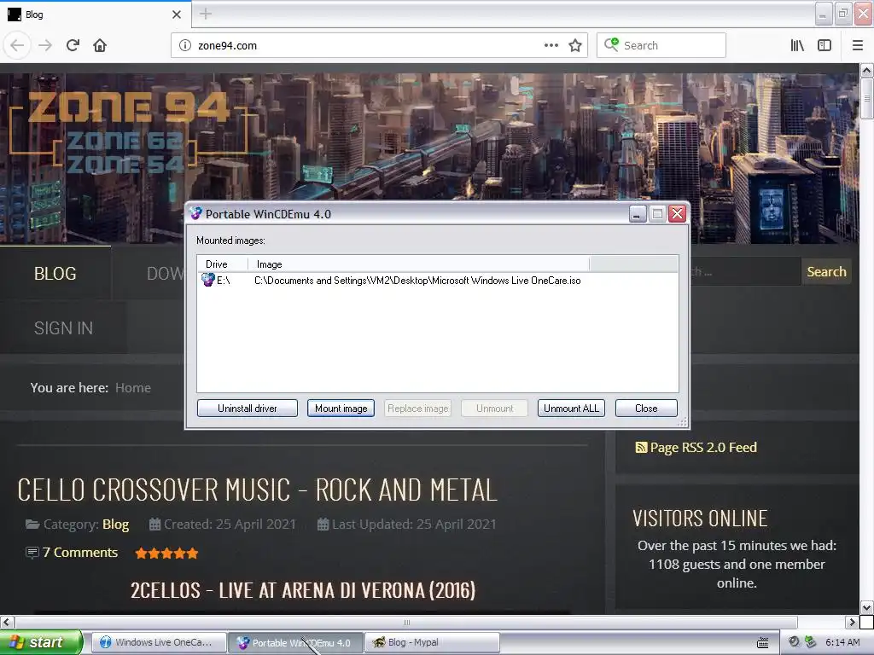Open the SIGN IN menu item
Viewport: 874px width, 655px height.
coord(63,328)
